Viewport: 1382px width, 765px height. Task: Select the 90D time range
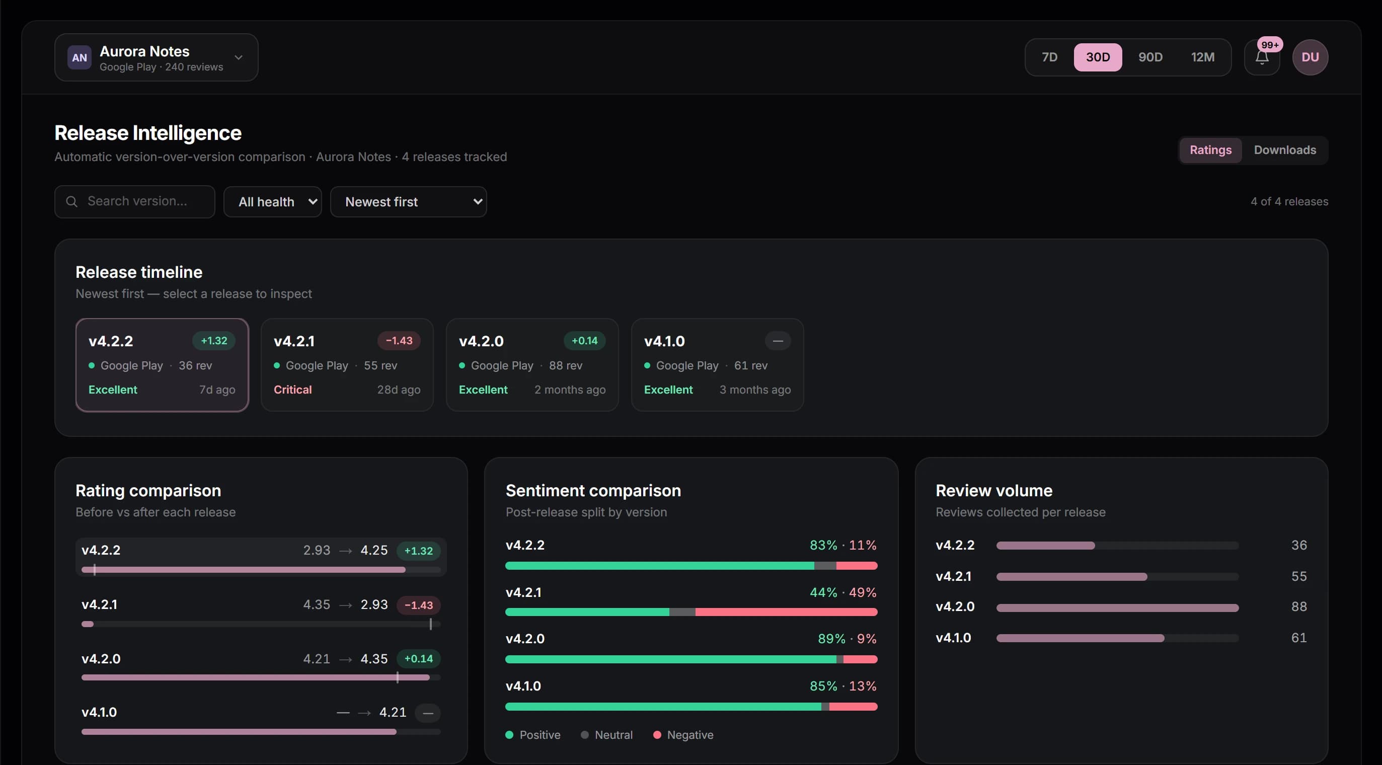[x=1150, y=57]
